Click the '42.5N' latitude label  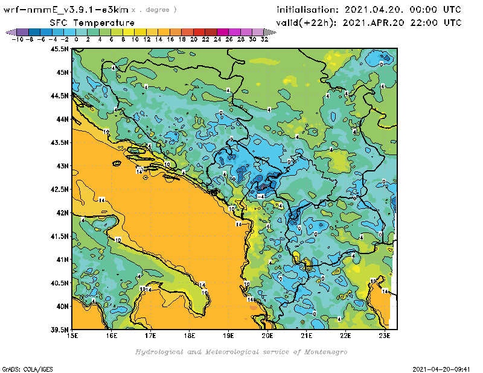59,189
